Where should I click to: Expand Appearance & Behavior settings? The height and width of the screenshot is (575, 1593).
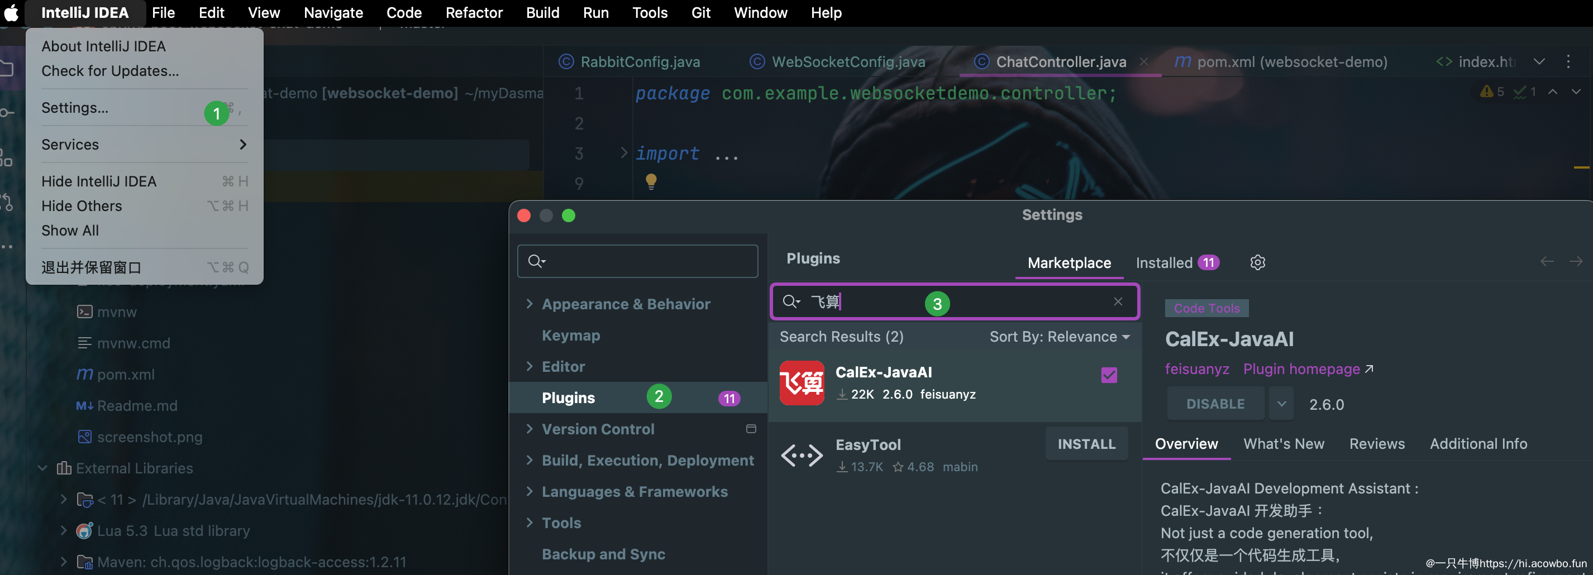coord(530,304)
